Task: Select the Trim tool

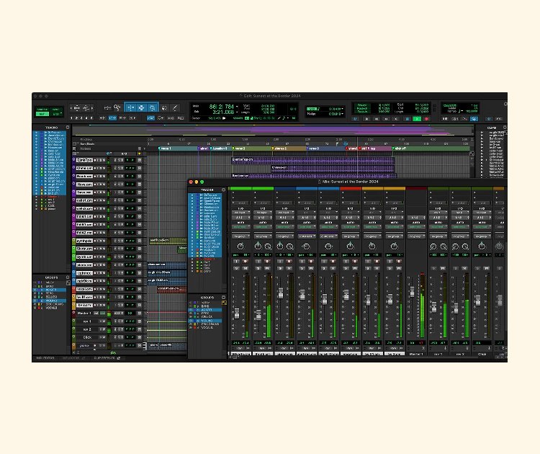Action: 130,108
